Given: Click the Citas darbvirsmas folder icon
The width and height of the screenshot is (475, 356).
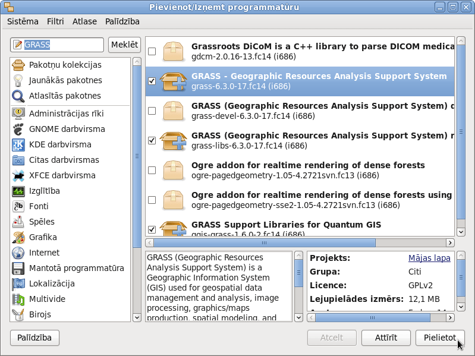Looking at the screenshot, I should pyautogui.click(x=18, y=160).
